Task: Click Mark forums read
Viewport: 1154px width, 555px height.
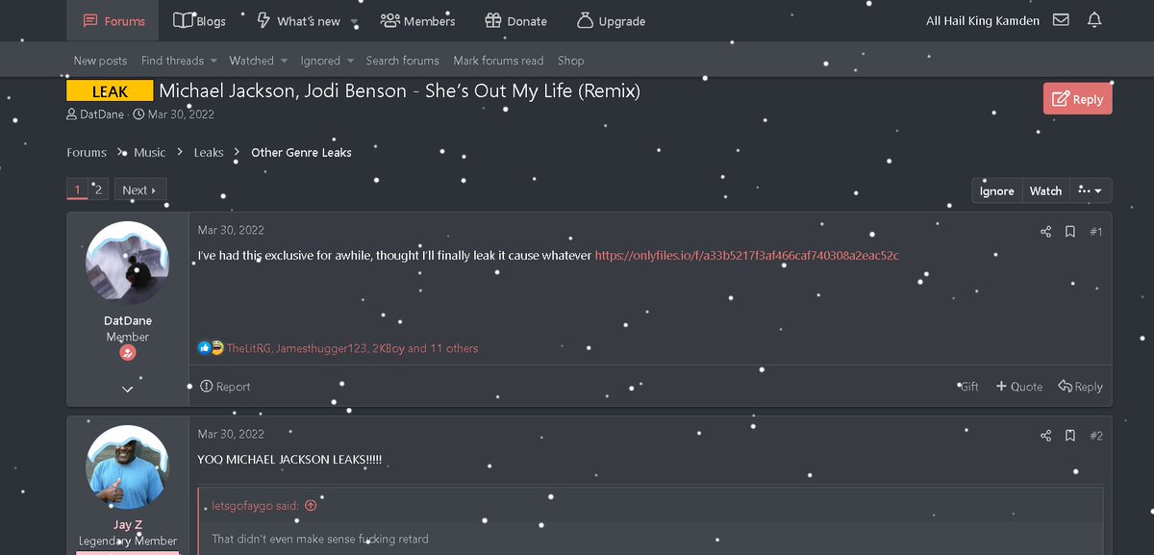Action: point(498,61)
